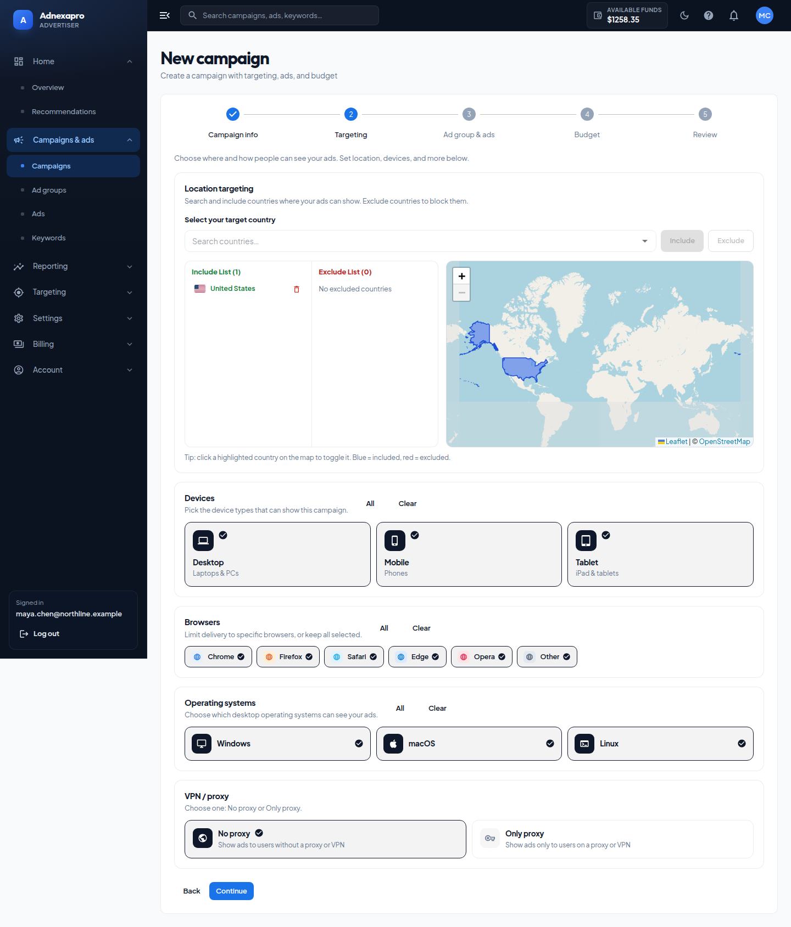Viewport: 791px width, 927px height.
Task: Focus the top campaigns search field
Action: tap(280, 15)
